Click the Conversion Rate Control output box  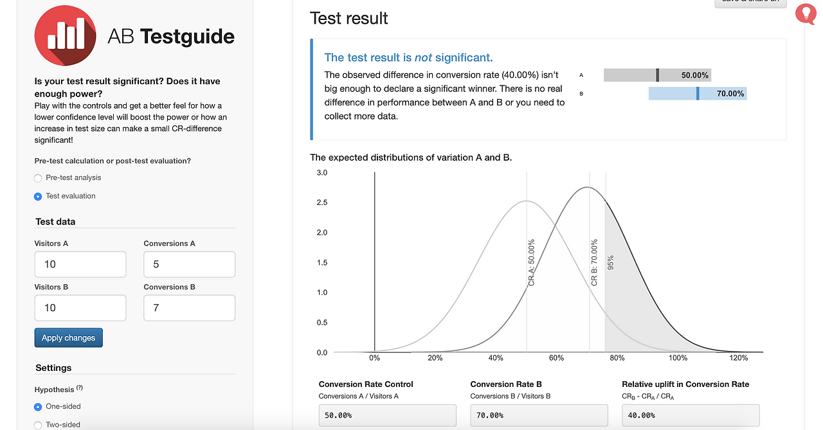pyautogui.click(x=387, y=415)
